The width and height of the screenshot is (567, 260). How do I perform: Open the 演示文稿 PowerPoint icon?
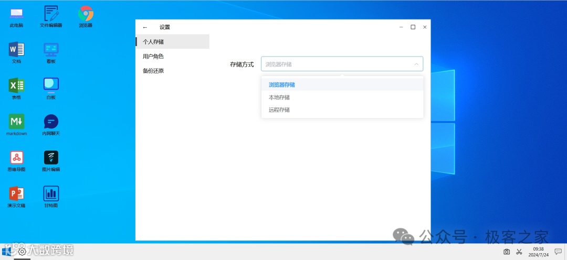coord(16,197)
